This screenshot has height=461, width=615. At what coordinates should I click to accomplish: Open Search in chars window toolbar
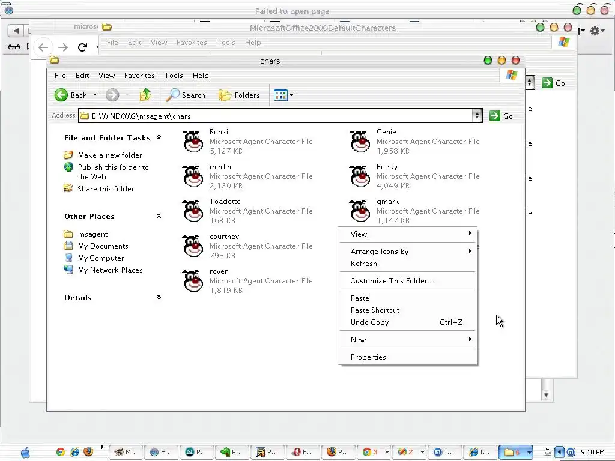point(186,95)
